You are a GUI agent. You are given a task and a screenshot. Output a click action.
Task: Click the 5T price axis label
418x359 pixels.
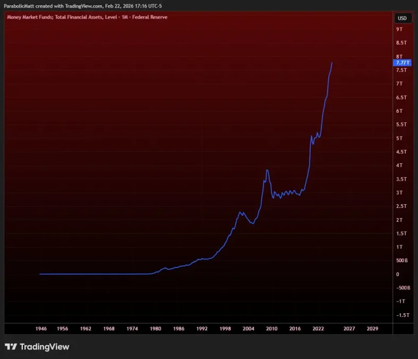(399, 138)
